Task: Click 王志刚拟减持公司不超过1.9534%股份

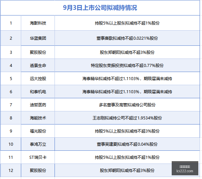Action: (x=127, y=118)
